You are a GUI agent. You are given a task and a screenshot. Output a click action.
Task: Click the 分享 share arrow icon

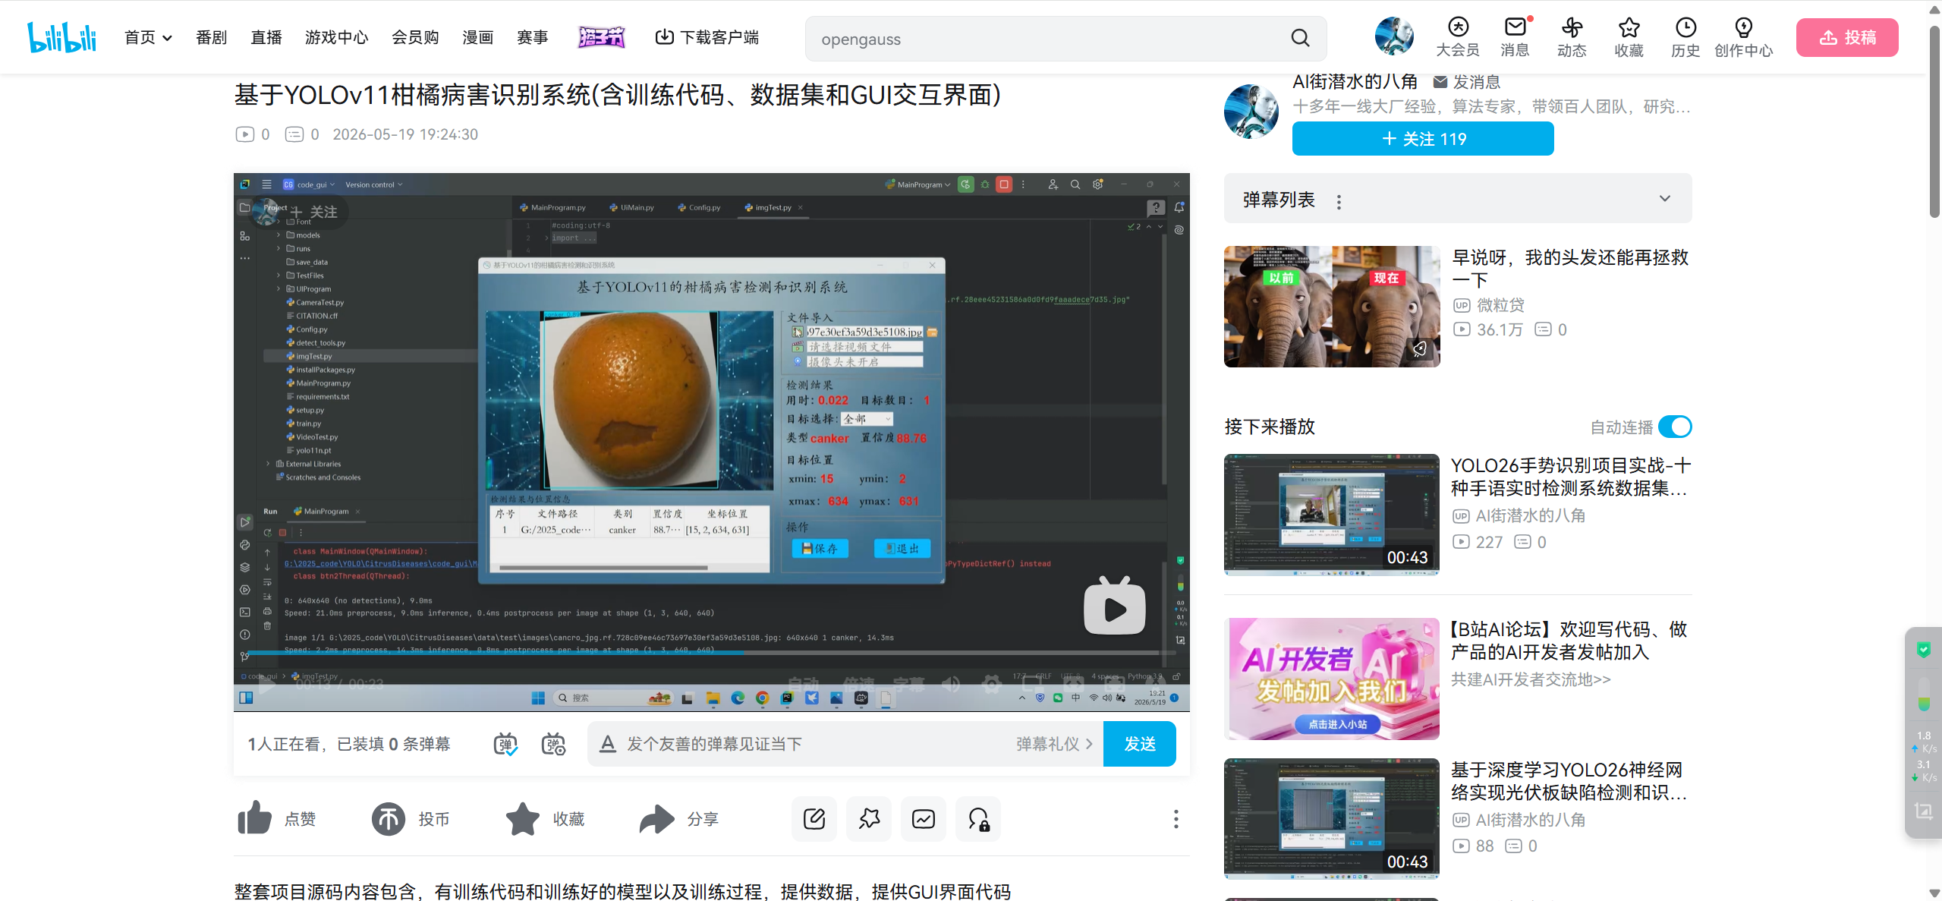[x=656, y=818]
